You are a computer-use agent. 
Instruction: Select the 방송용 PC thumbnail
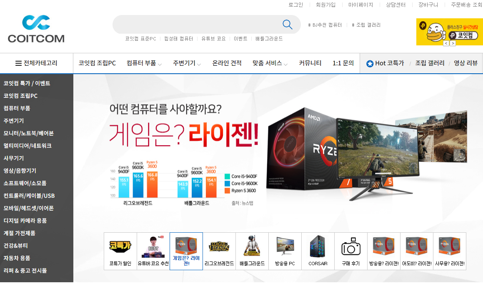pos(285,251)
